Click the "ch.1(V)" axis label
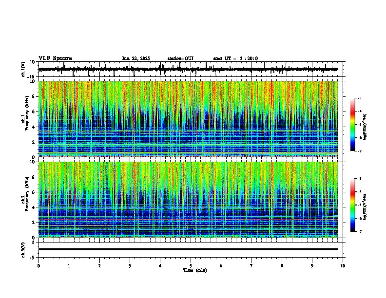The width and height of the screenshot is (386, 298). tap(23, 69)
